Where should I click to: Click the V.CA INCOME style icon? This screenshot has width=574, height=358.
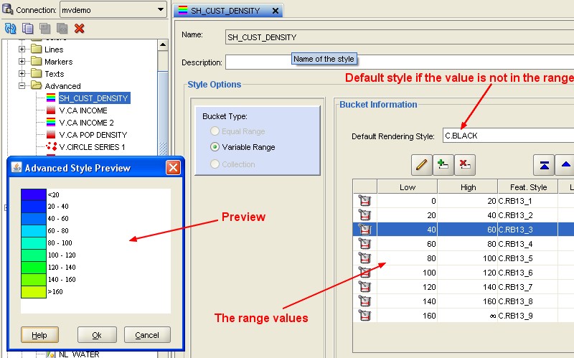coord(51,110)
